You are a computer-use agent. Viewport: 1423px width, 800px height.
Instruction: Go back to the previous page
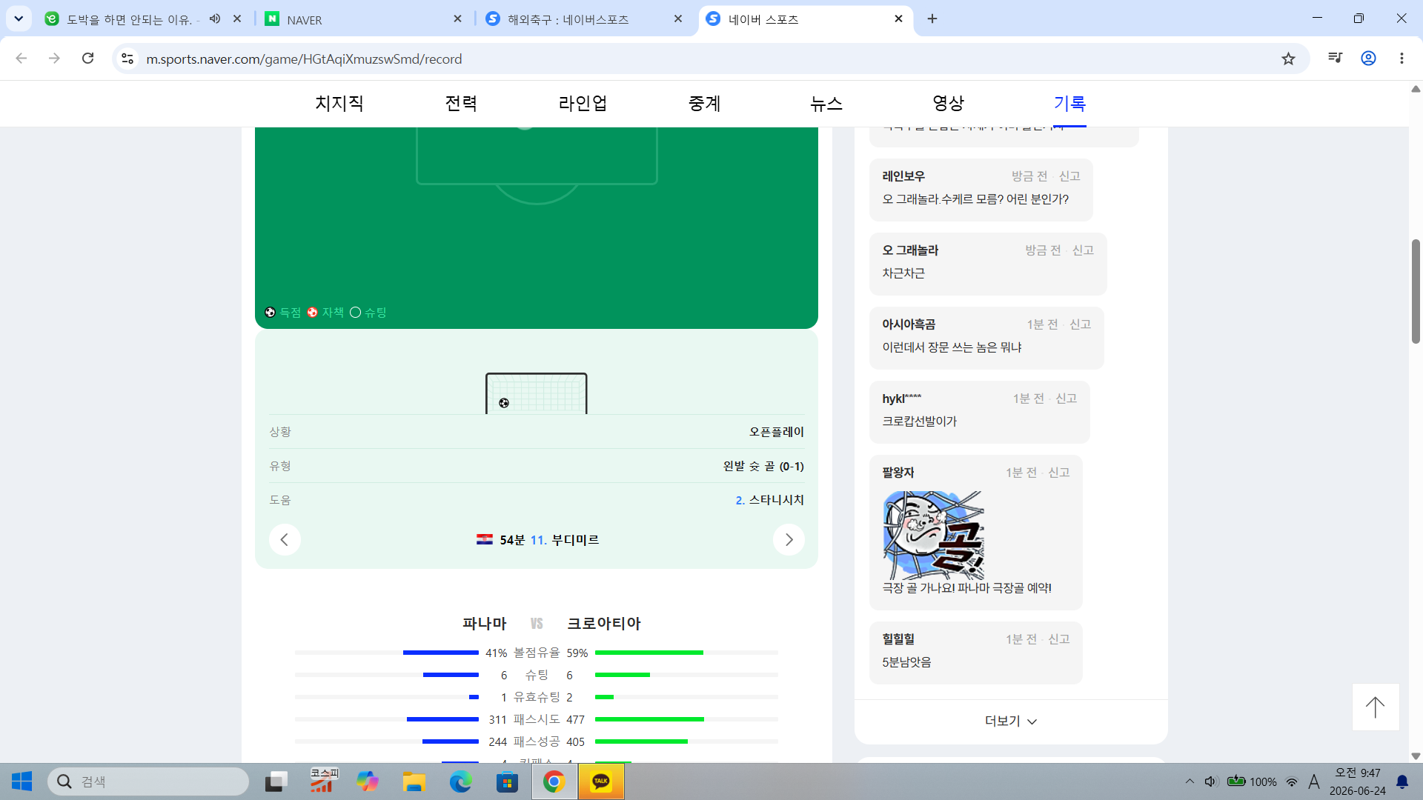[21, 59]
